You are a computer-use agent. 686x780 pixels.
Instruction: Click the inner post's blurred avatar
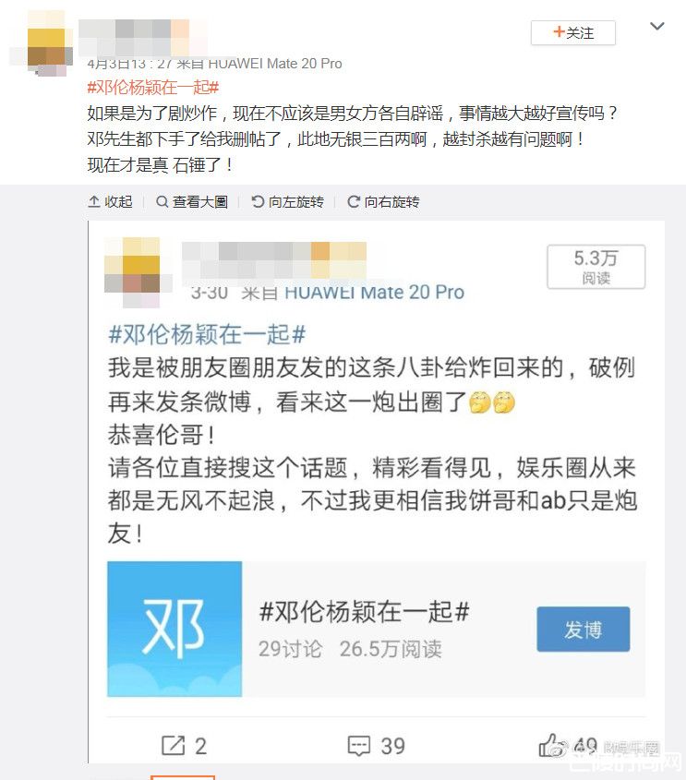click(x=138, y=272)
